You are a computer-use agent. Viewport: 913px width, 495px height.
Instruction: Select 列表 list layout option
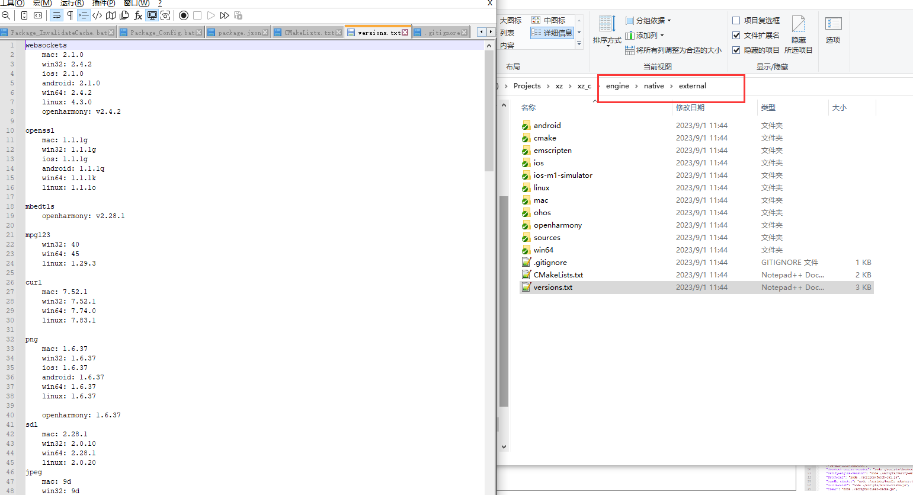[x=507, y=33]
